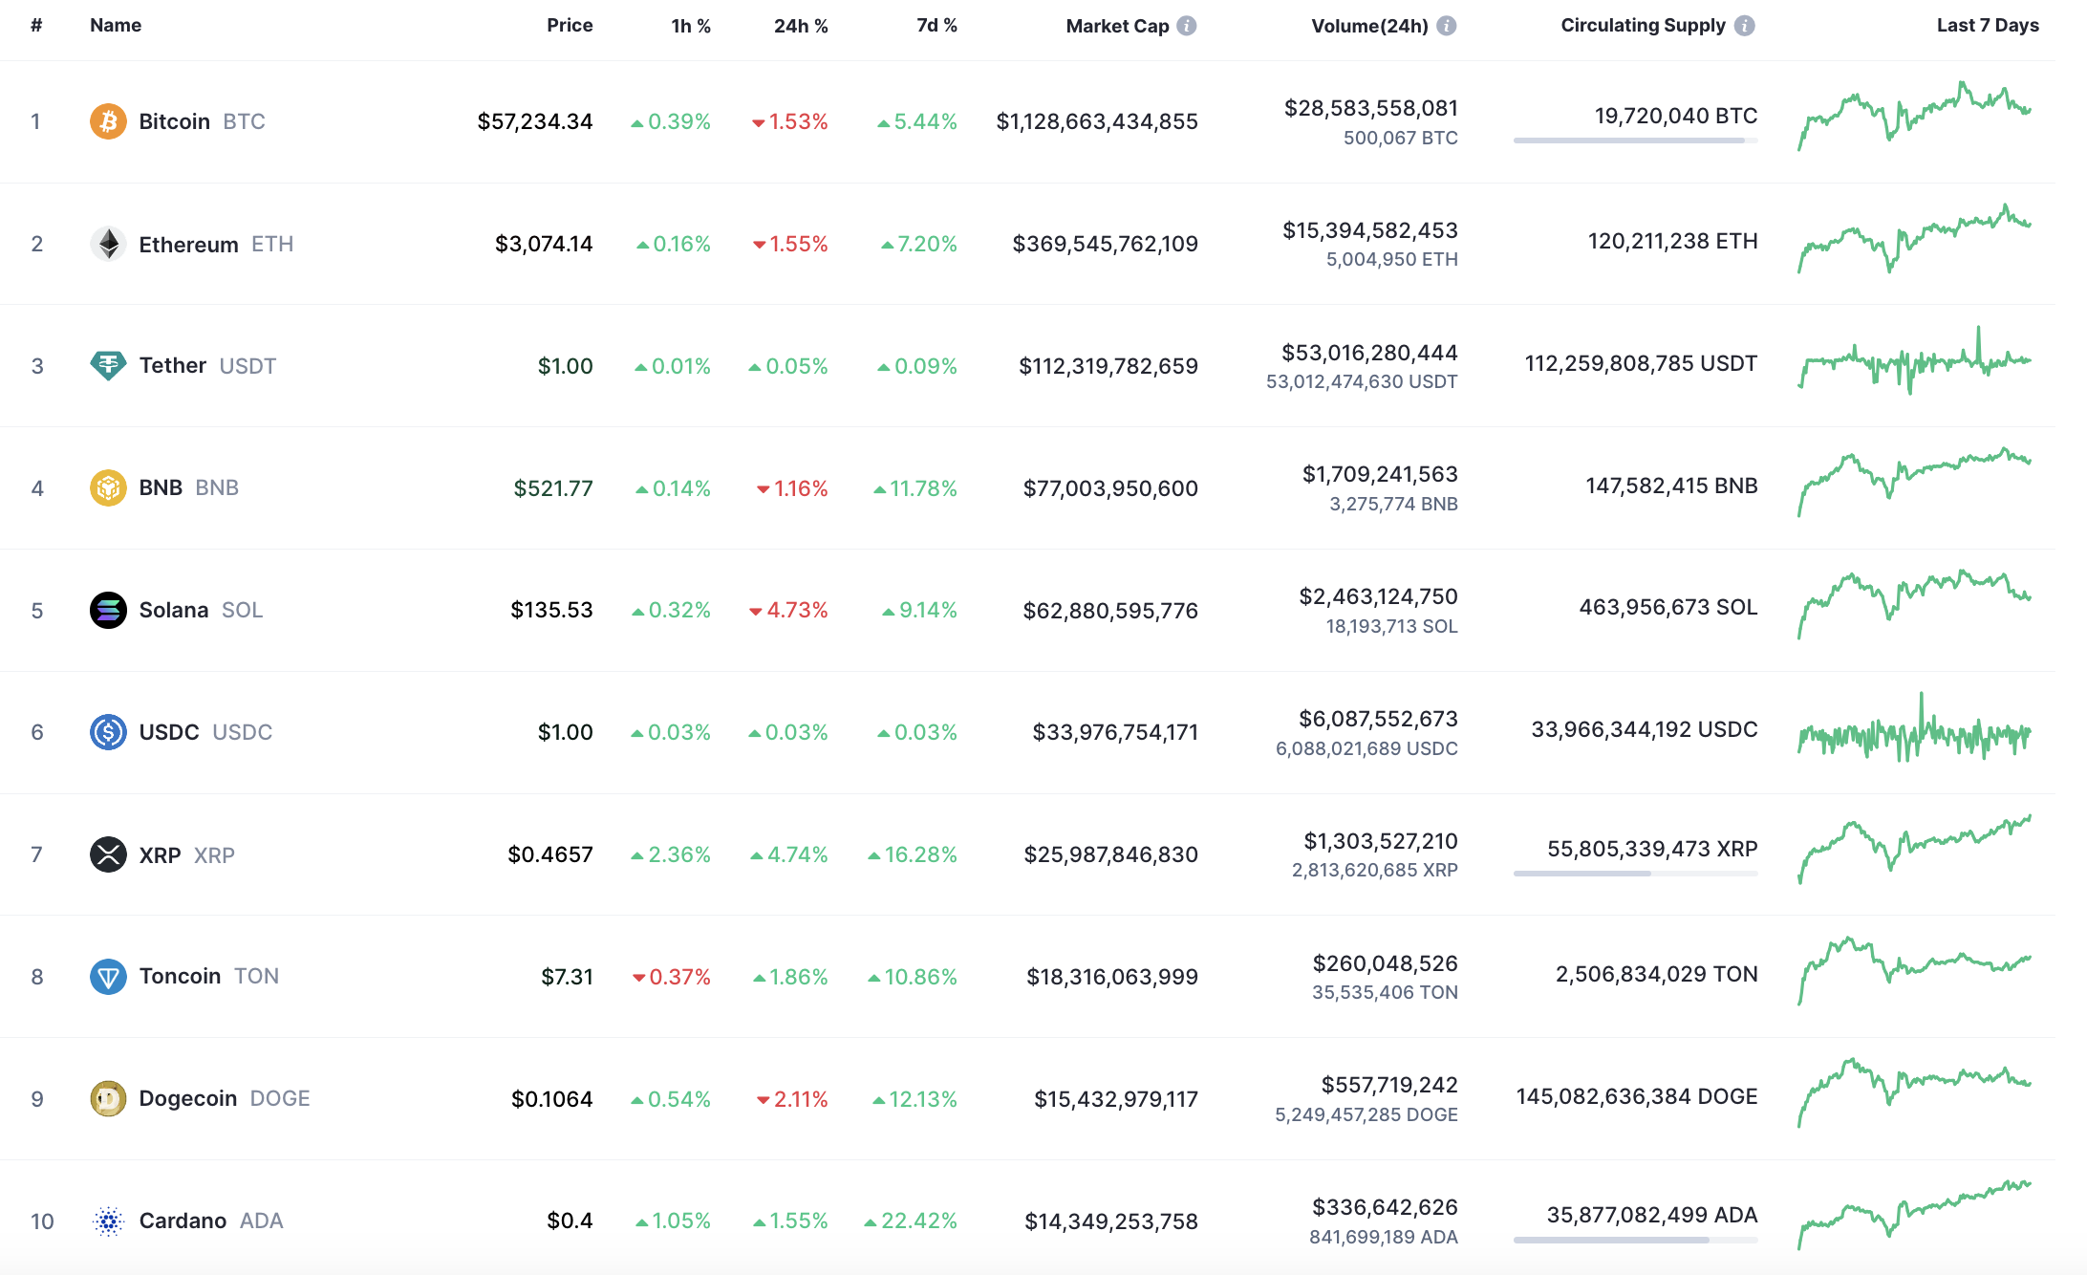
Task: Click the Solana logo icon
Action: coord(108,610)
